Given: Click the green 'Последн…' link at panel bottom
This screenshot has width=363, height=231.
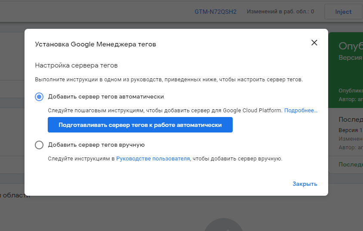Looking at the screenshot, I should (351, 164).
